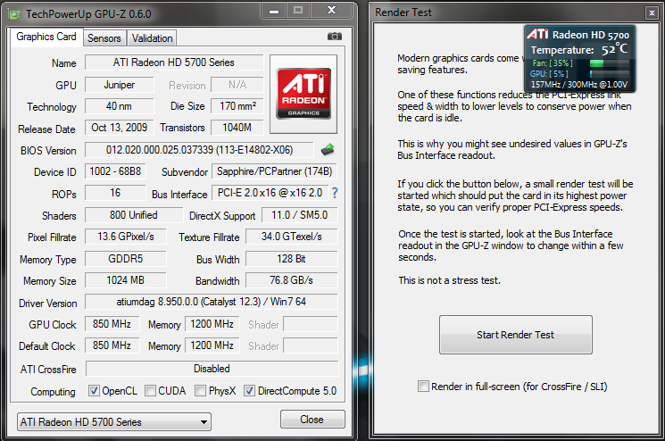Click the Bus Interface question mark help icon
Screen dimensions: 665x441
coord(335,194)
